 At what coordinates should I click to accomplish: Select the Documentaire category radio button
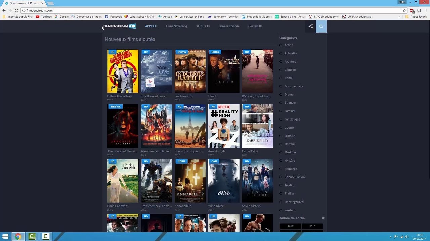click(x=281, y=86)
